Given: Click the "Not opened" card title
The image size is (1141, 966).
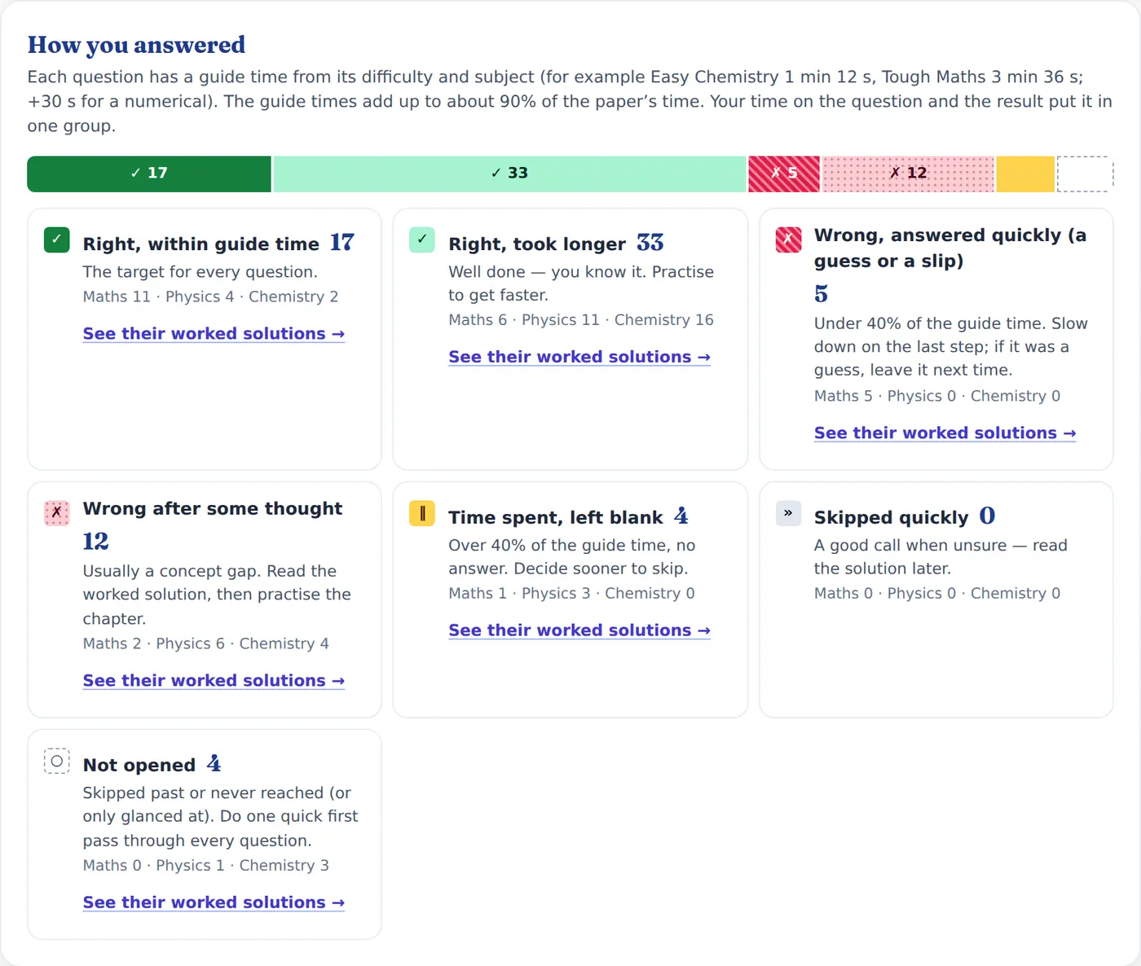Looking at the screenshot, I should click(139, 766).
